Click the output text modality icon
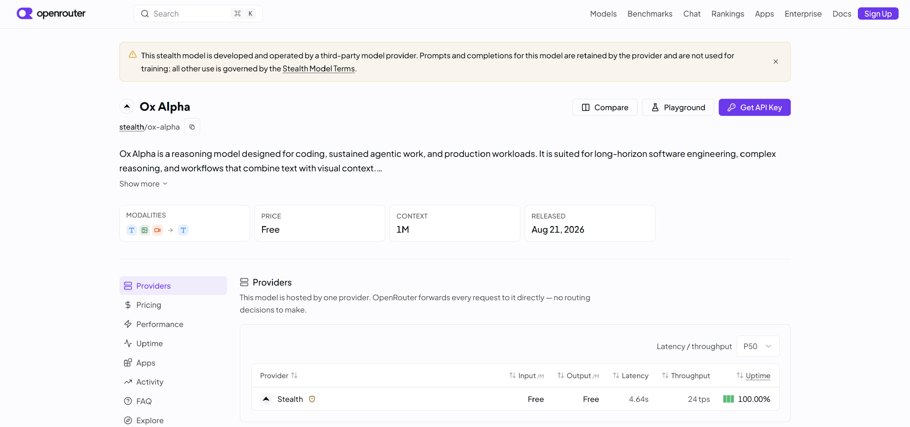The width and height of the screenshot is (910, 427). [x=183, y=230]
